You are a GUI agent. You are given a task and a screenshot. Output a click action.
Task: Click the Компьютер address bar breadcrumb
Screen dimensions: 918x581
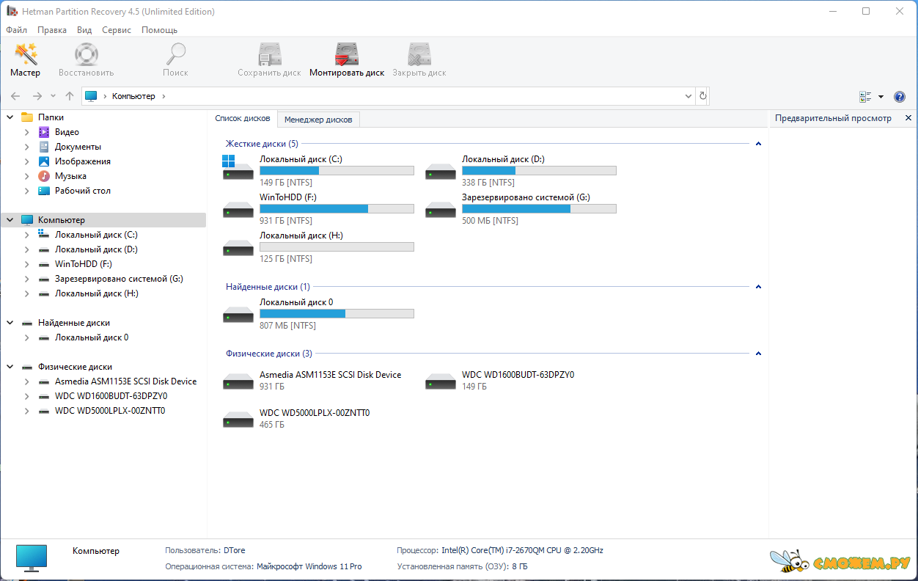133,96
